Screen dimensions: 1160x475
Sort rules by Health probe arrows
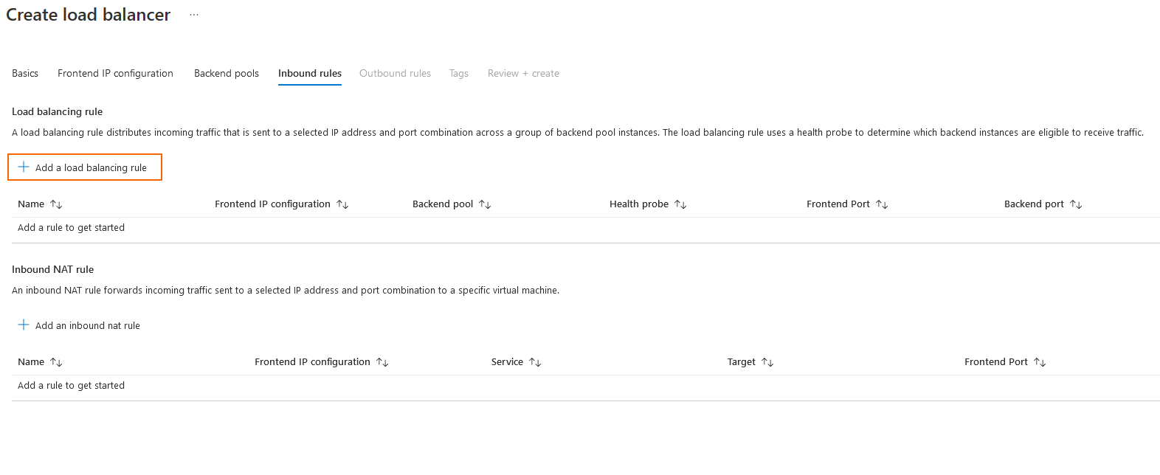680,204
